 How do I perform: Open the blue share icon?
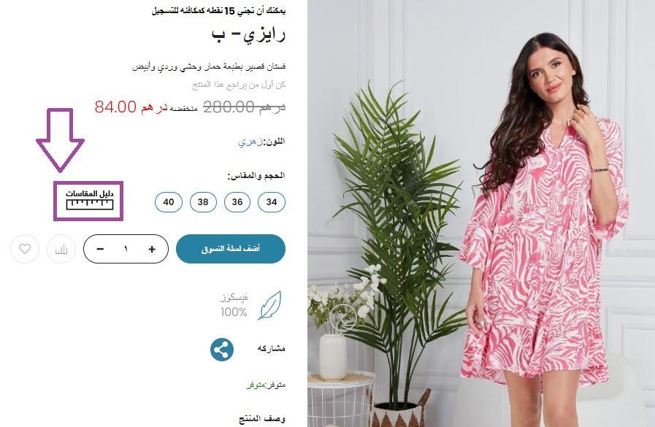(x=222, y=350)
